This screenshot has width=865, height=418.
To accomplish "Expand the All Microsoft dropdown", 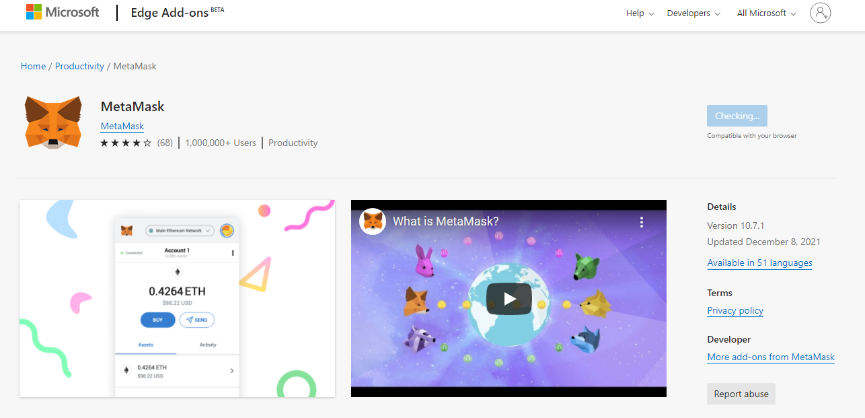I will (x=766, y=13).
